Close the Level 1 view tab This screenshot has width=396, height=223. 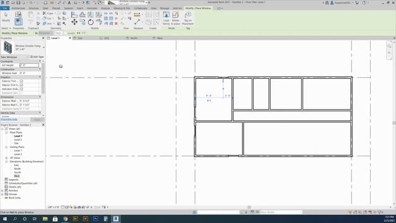click(70, 38)
